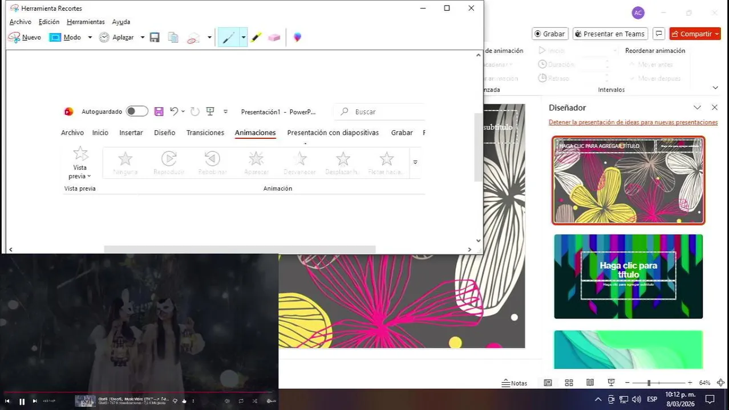This screenshot has width=729, height=410.
Task: Toggle shuffle in the media player
Action: click(x=255, y=401)
